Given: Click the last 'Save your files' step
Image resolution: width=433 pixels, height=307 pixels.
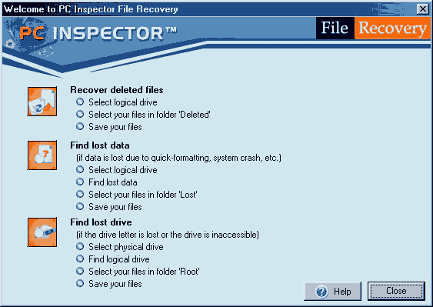Looking at the screenshot, I should tap(115, 284).
